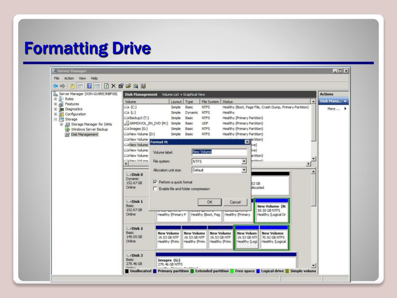Screen dimensions: 397x298
Task: Select the Features node icon
Action: point(61,104)
